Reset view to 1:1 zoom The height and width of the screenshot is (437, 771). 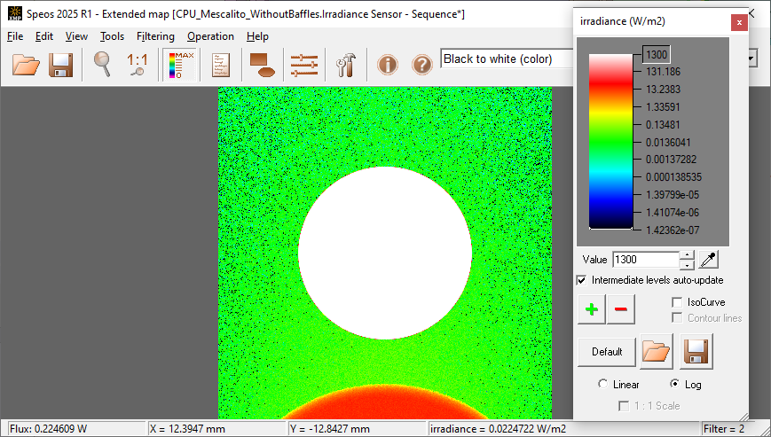point(138,65)
